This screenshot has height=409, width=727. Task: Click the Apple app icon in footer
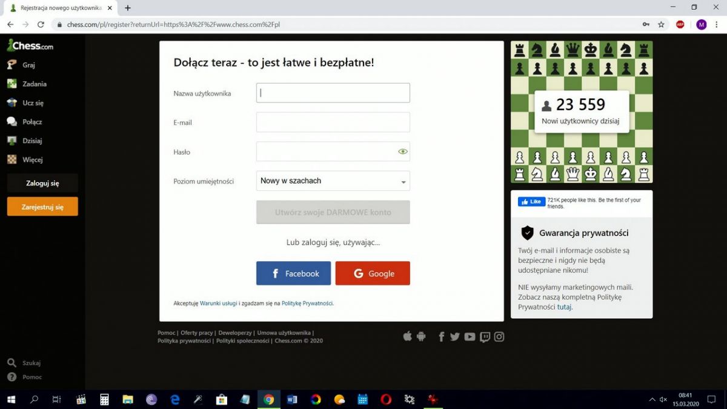pyautogui.click(x=408, y=336)
